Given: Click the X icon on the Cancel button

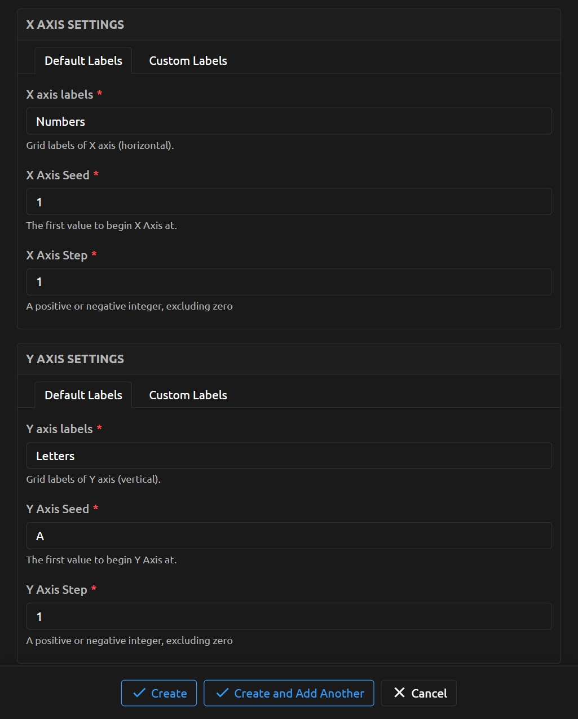Looking at the screenshot, I should (x=399, y=692).
